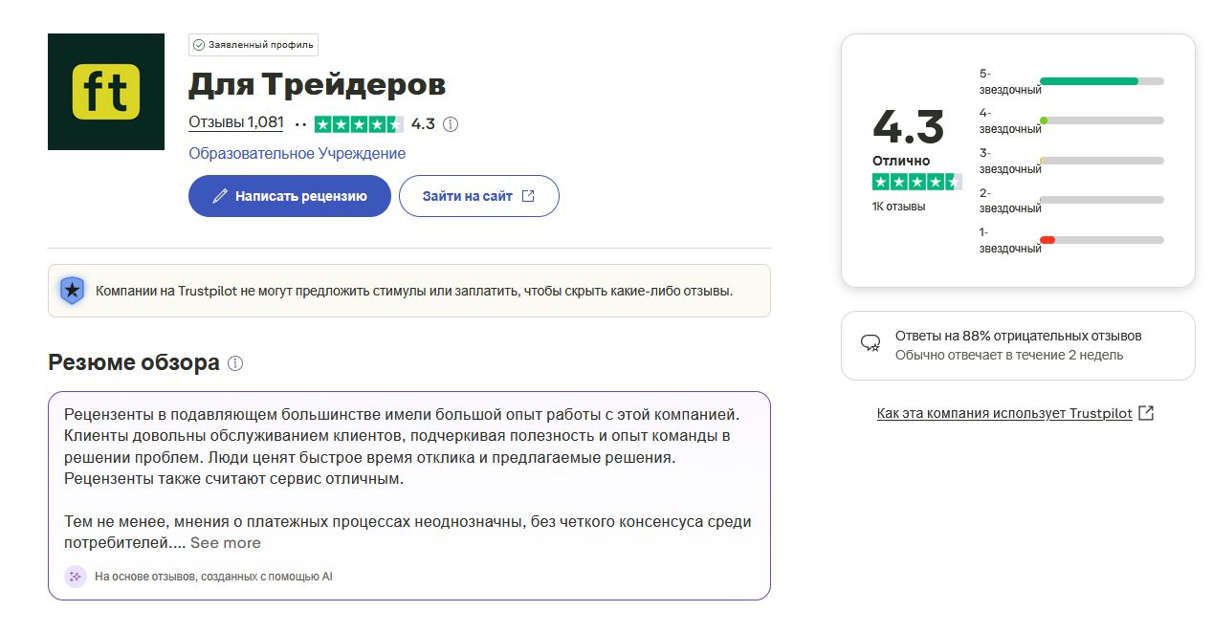Click the verified checkmark on Заявленный профиль
The image size is (1212, 633).
coord(199,45)
